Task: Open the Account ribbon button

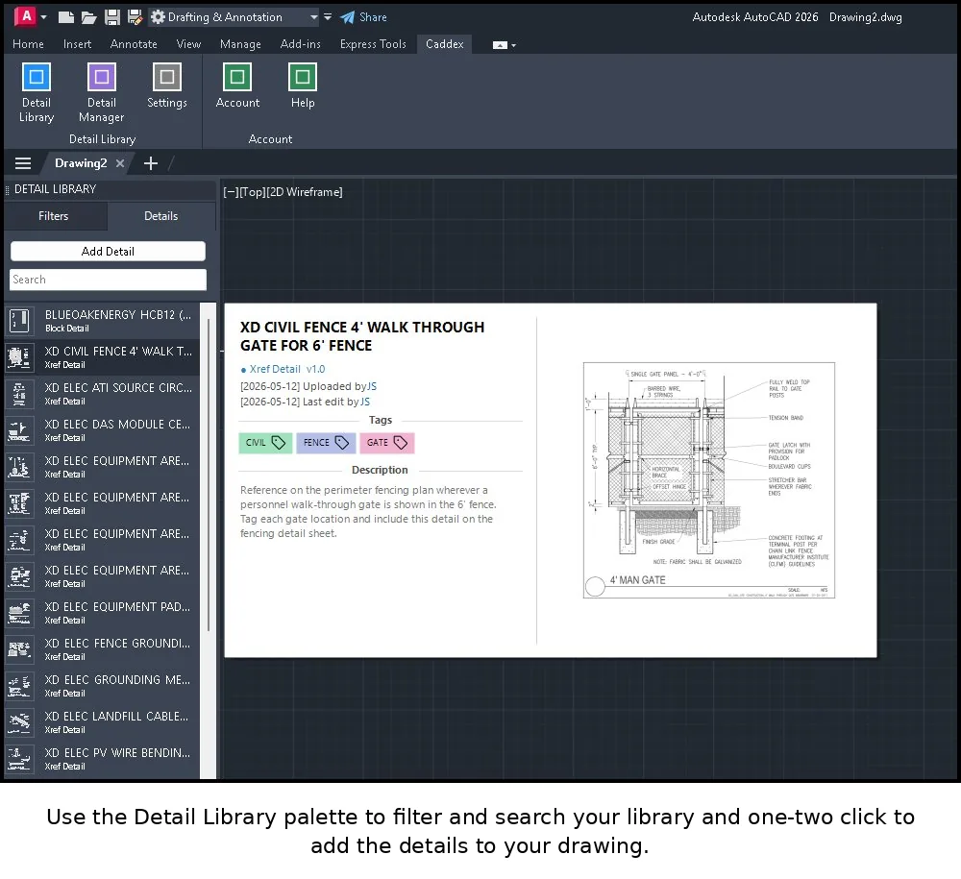Action: click(237, 85)
